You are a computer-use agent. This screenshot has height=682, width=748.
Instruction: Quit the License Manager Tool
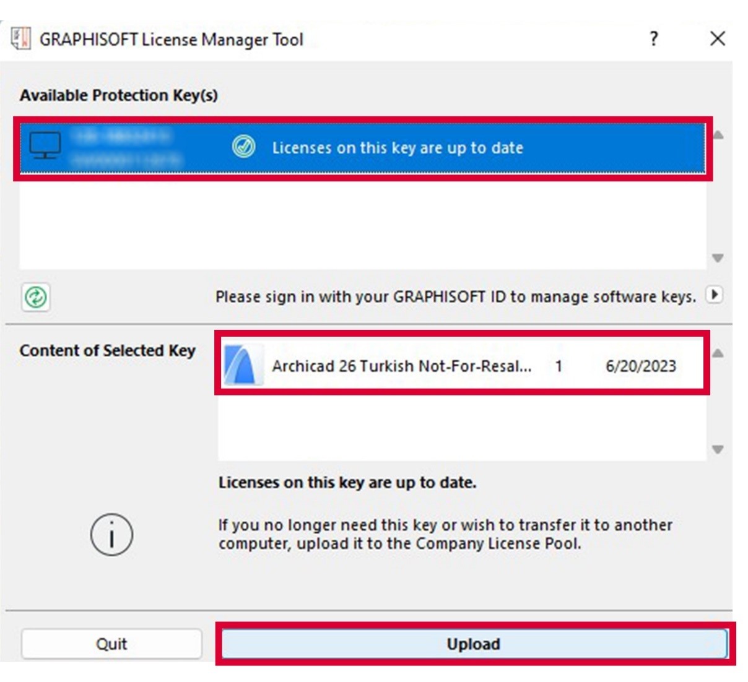coord(111,644)
